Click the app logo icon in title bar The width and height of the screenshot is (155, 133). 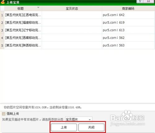[x=2, y=2]
